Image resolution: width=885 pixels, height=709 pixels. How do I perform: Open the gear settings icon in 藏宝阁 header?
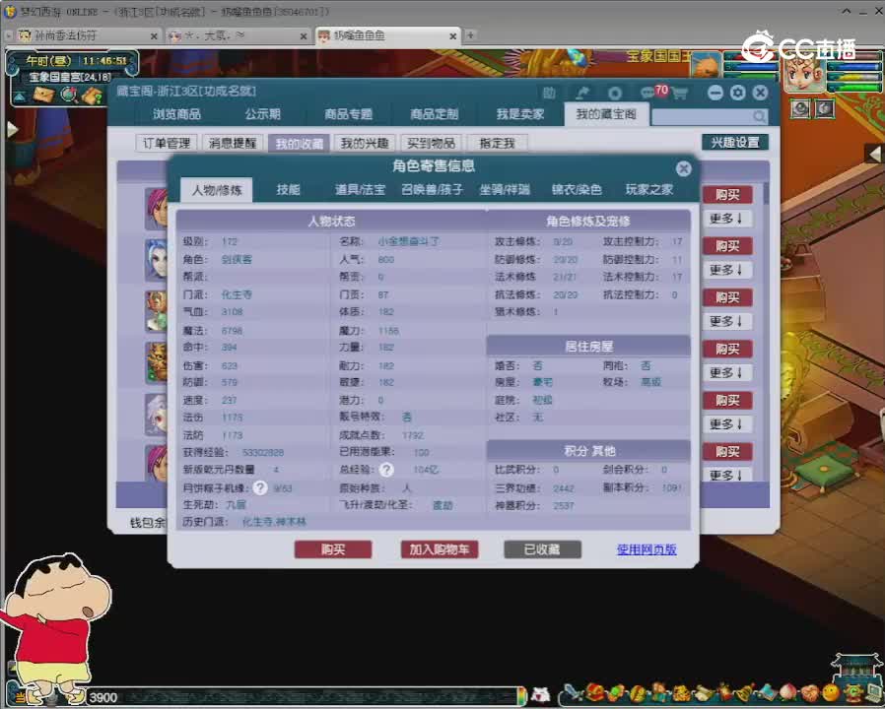point(738,93)
